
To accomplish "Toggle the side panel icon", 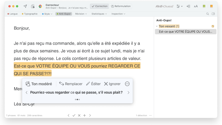I will [213, 14].
